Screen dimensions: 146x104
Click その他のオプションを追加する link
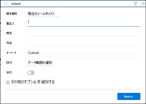(33, 82)
